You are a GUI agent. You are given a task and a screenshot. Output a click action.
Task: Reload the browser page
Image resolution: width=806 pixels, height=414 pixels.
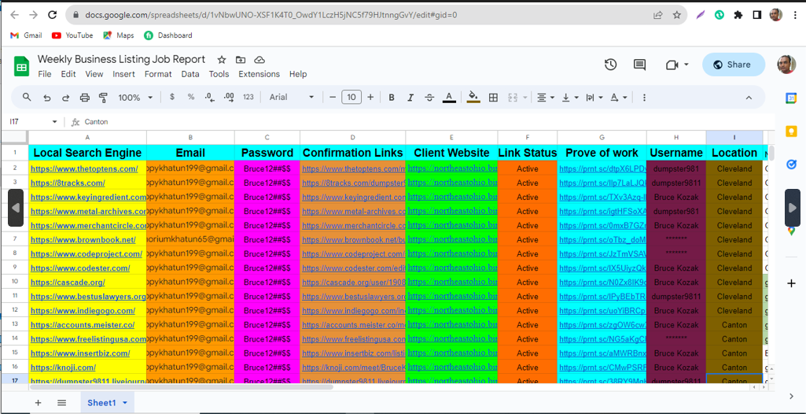[53, 15]
